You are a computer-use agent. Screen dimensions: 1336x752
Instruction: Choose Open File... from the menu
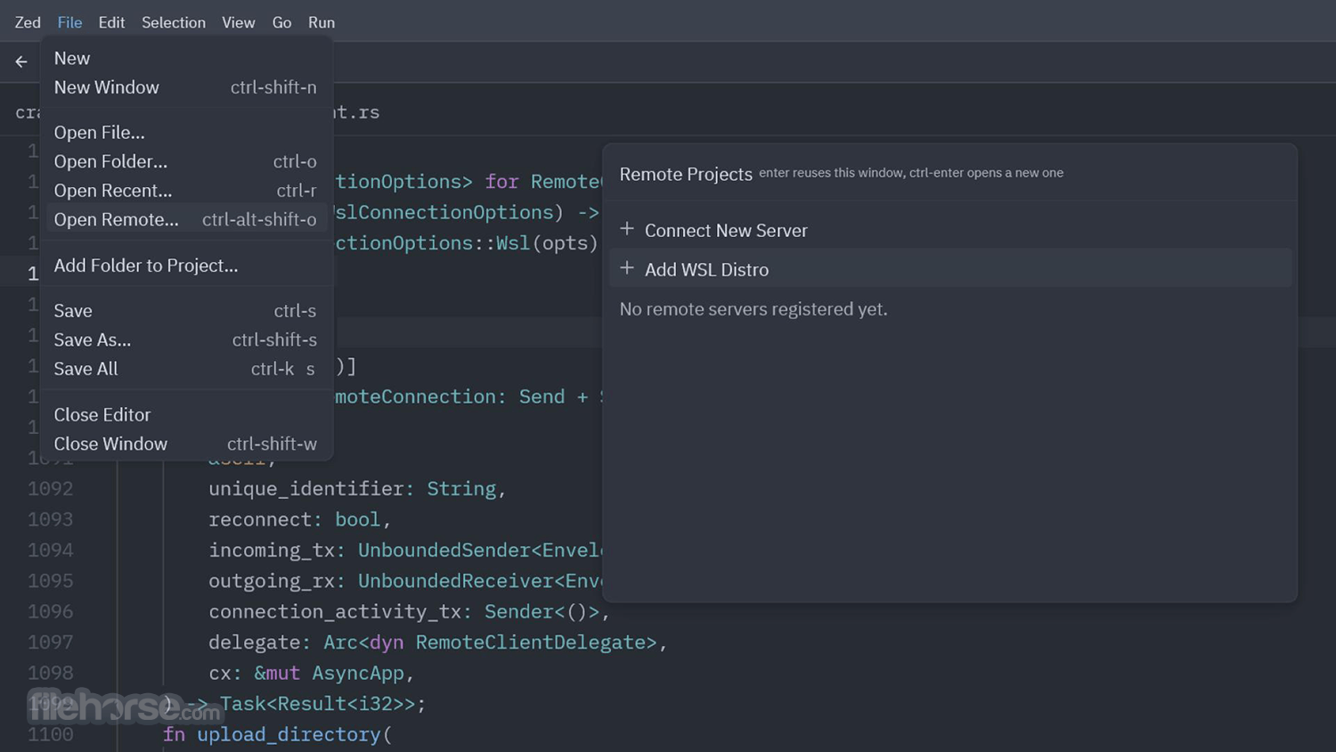click(185, 132)
